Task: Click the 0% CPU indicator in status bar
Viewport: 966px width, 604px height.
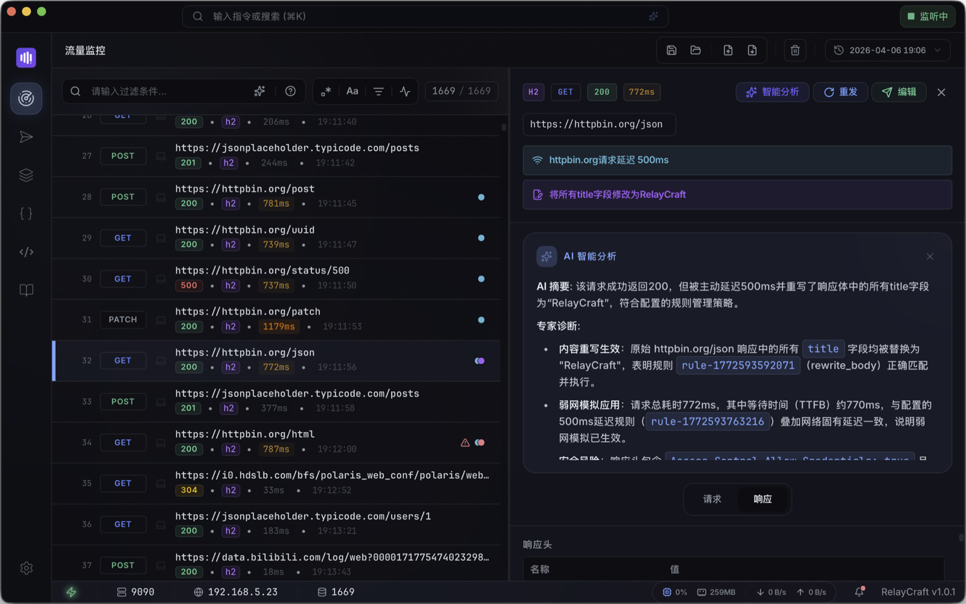Action: tap(675, 592)
